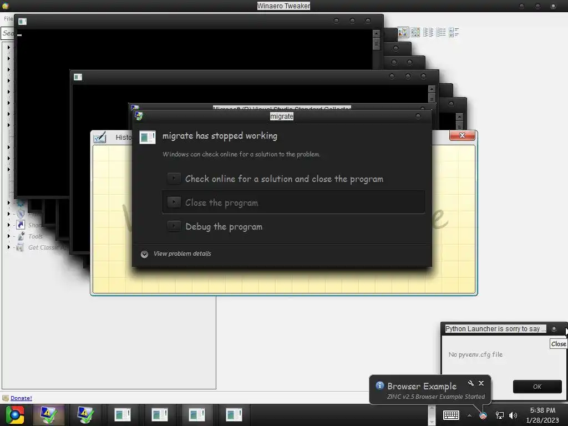Click the top console window's system menu icon
This screenshot has width=568, height=426.
coord(22,22)
